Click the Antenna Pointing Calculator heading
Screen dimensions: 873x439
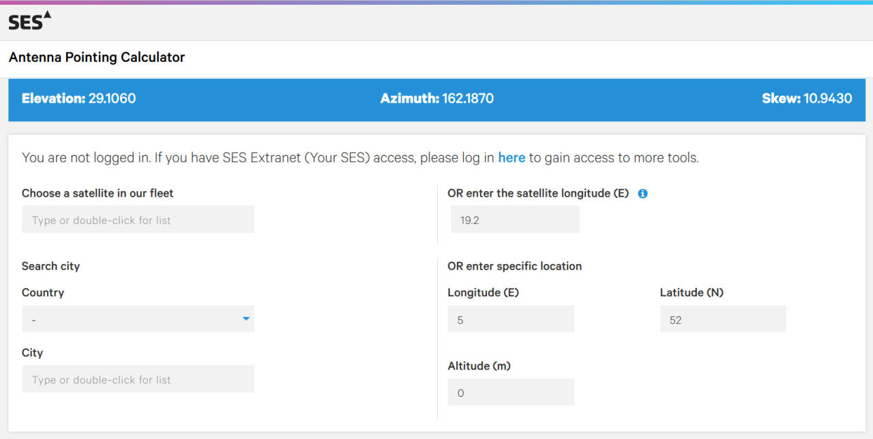[x=97, y=58]
